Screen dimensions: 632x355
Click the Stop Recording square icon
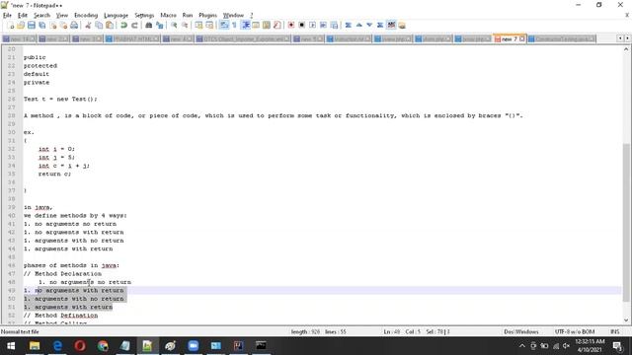(x=301, y=26)
